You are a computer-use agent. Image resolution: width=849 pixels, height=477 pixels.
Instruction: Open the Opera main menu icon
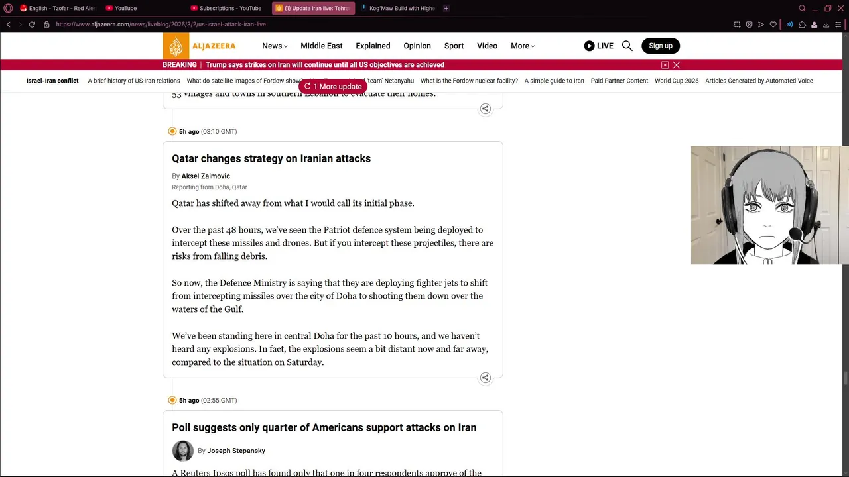click(8, 8)
